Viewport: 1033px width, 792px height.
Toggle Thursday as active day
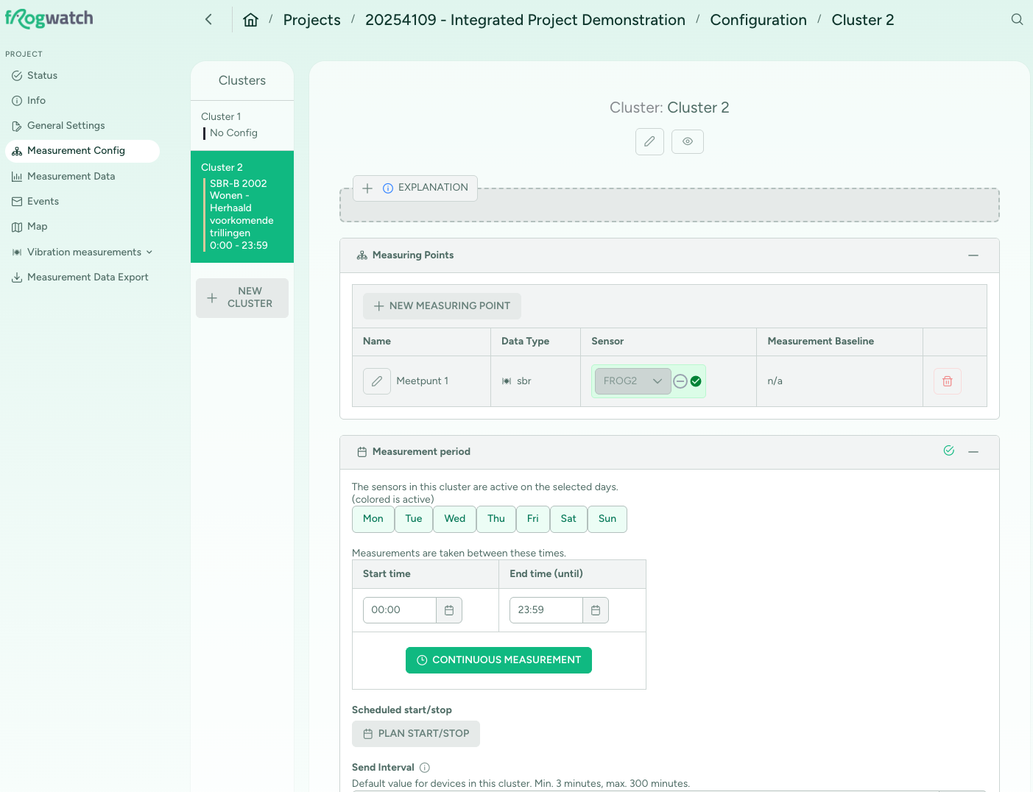[x=496, y=519]
